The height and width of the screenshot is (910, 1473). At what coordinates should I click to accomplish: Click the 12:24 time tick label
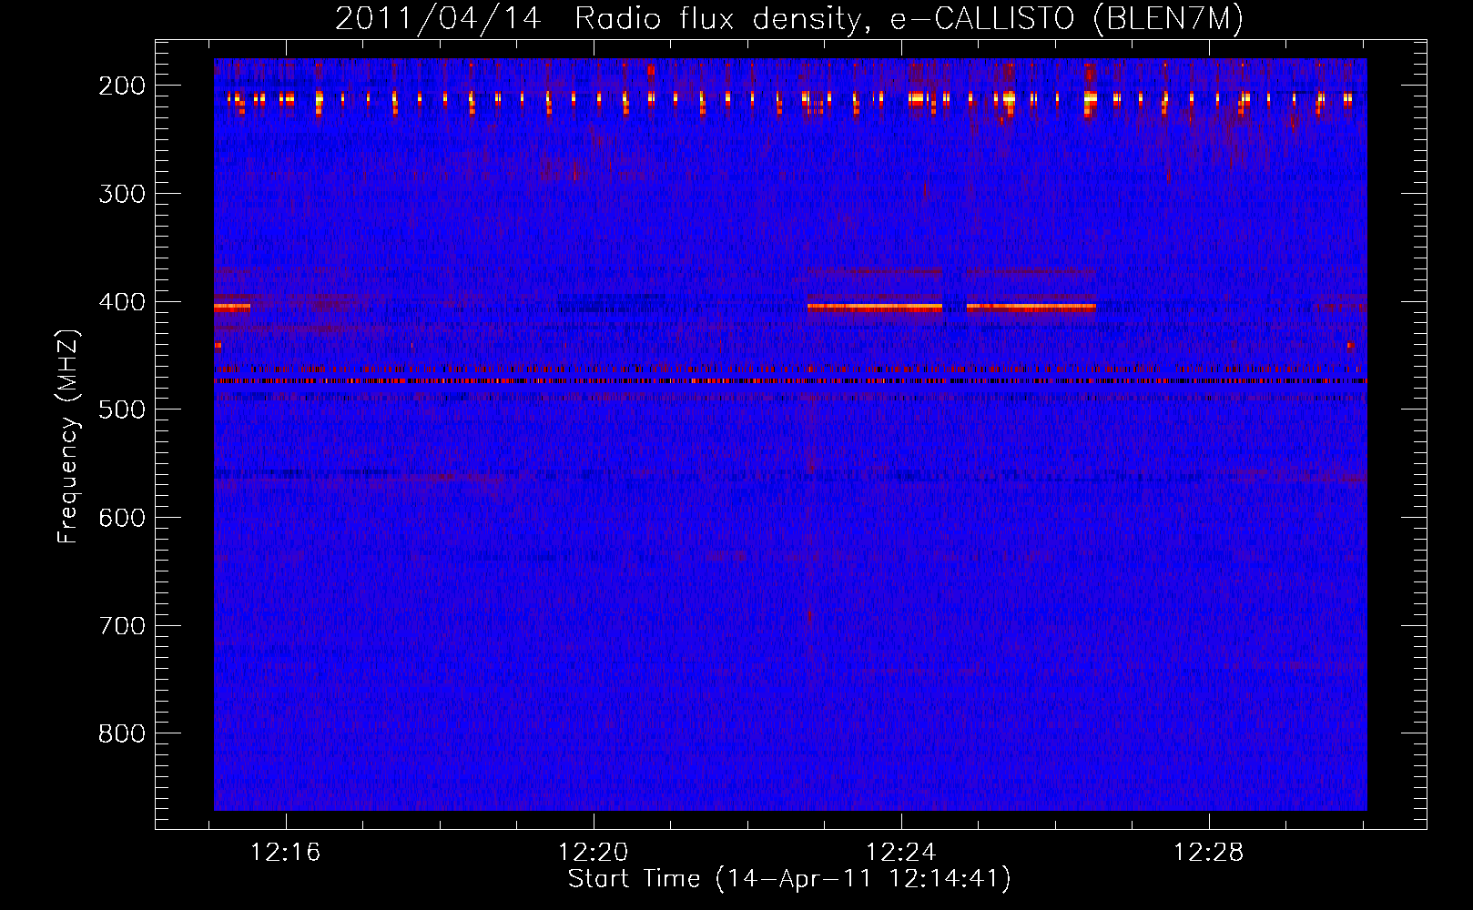click(x=901, y=853)
